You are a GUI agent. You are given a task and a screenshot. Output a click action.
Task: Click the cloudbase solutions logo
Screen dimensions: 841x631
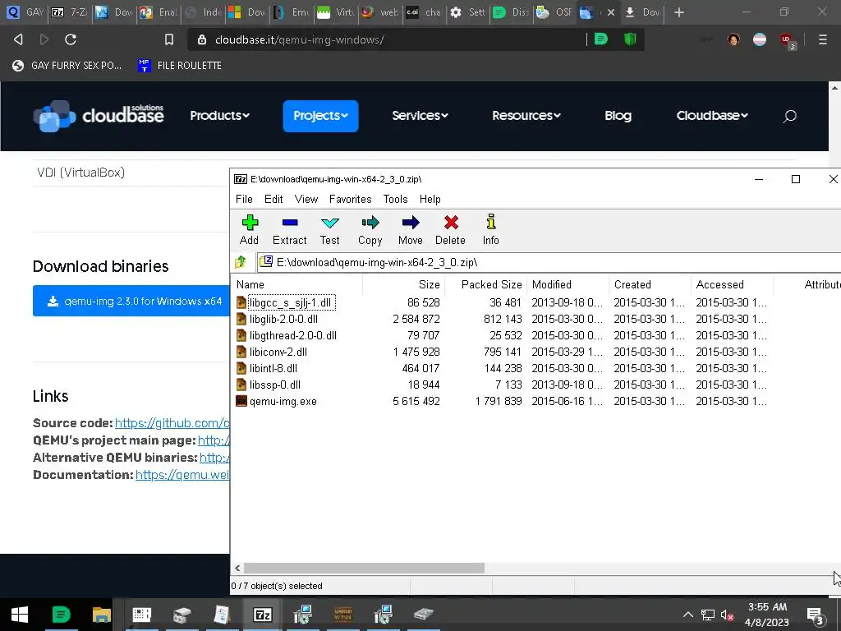click(x=99, y=115)
